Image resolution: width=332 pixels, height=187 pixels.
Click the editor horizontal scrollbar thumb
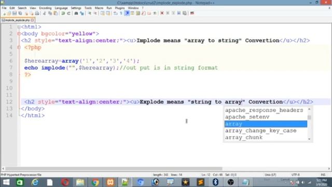[114, 169]
